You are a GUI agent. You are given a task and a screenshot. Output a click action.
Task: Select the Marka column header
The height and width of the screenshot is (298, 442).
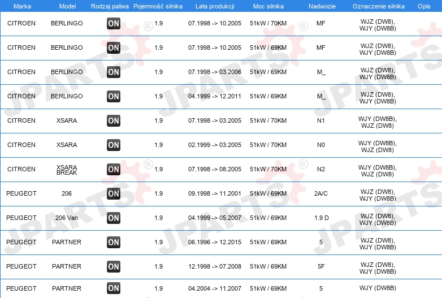pos(22,6)
